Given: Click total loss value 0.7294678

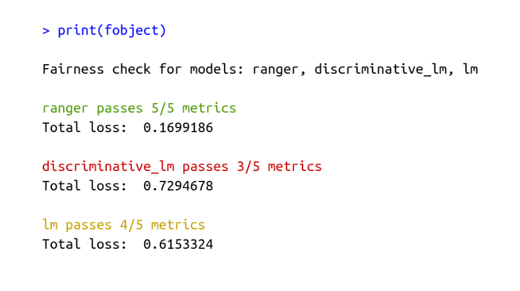Looking at the screenshot, I should 178,186.
